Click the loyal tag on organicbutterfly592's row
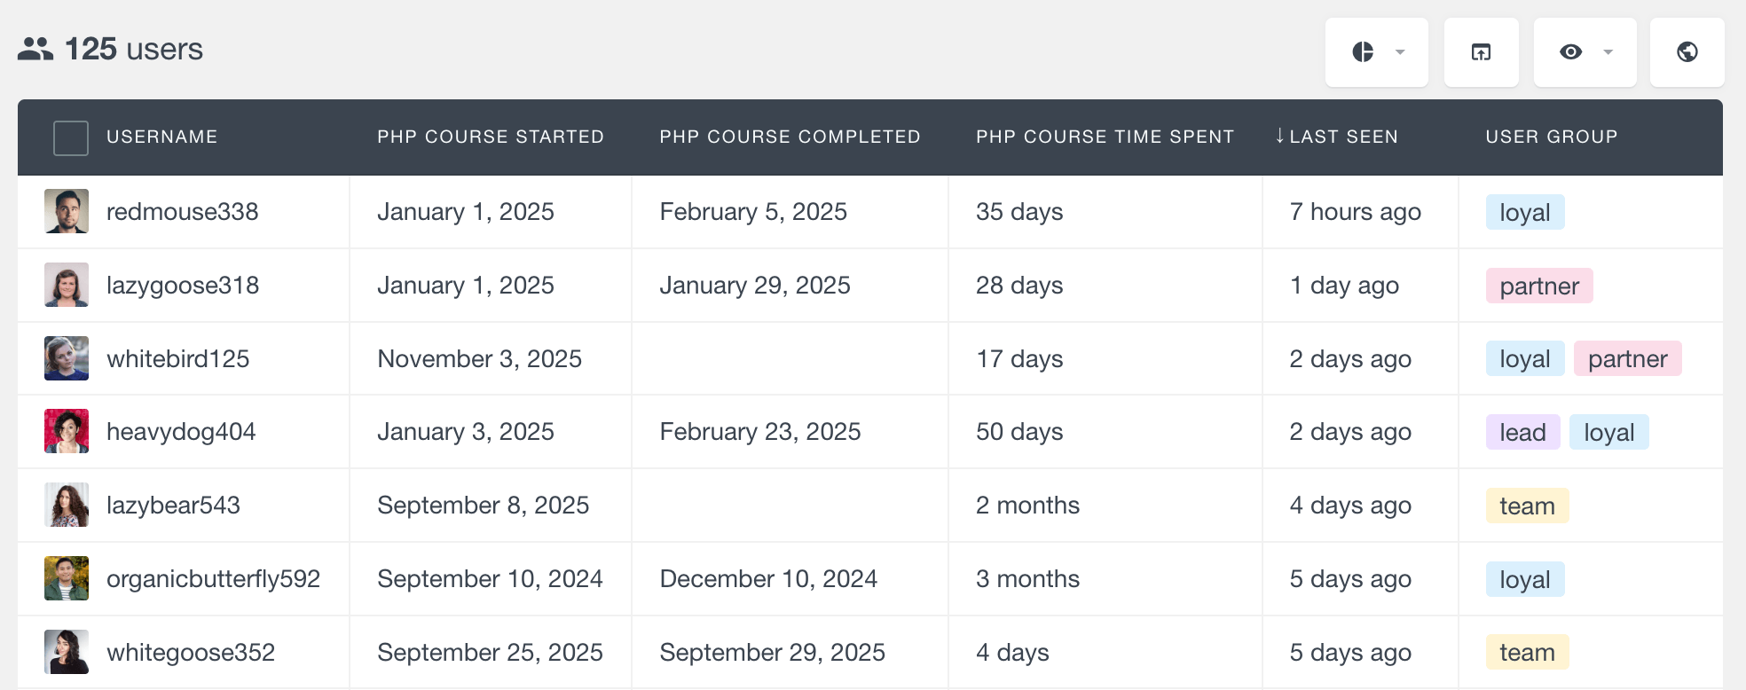The width and height of the screenshot is (1746, 690). point(1524,578)
